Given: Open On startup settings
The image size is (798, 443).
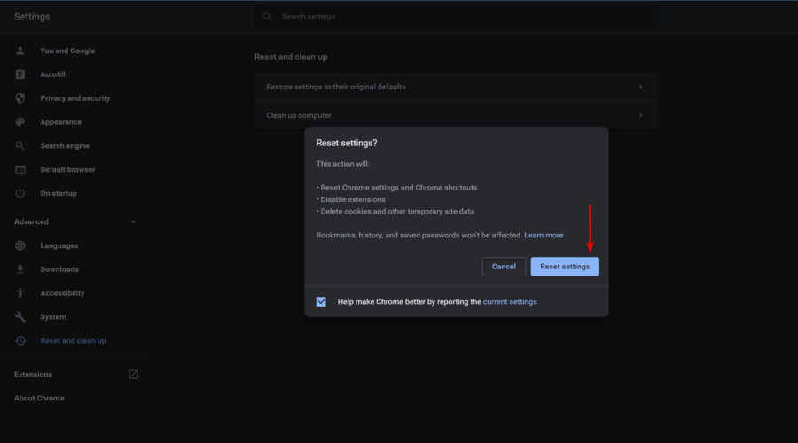Looking at the screenshot, I should point(59,193).
